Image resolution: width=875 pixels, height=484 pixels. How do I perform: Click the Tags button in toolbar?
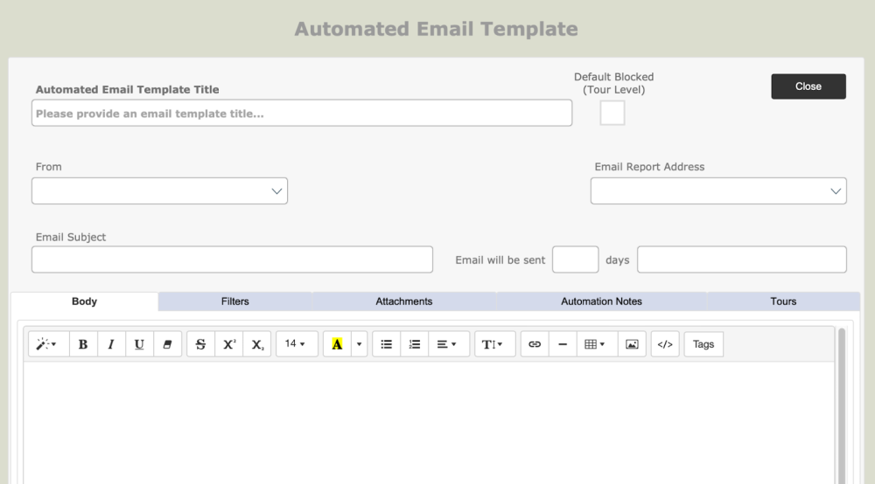(x=703, y=344)
